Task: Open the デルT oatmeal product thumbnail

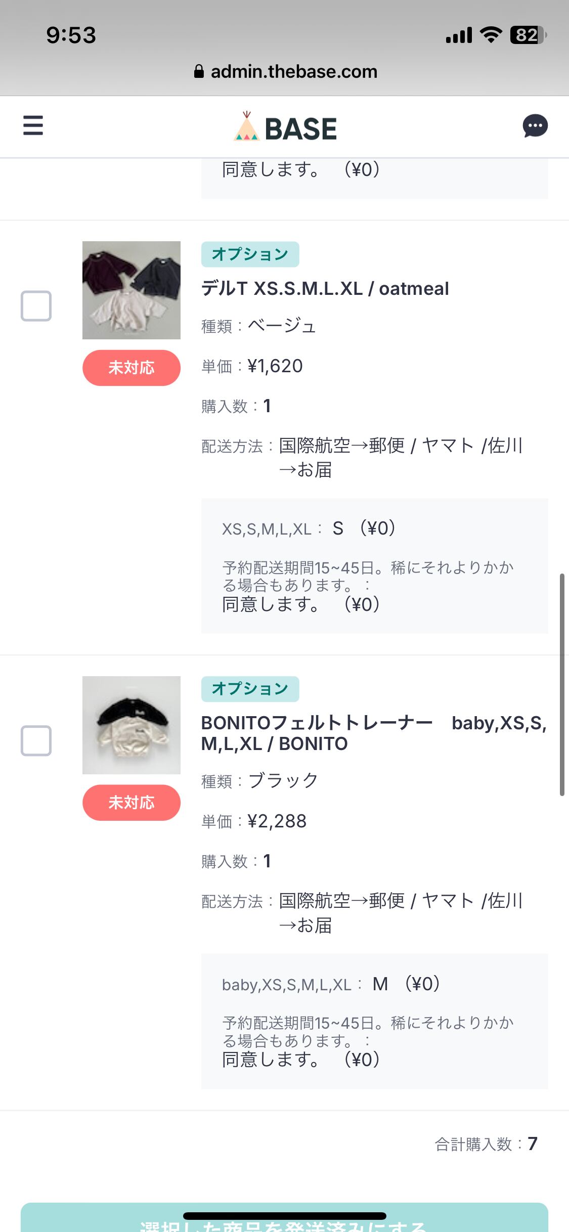Action: tap(132, 290)
